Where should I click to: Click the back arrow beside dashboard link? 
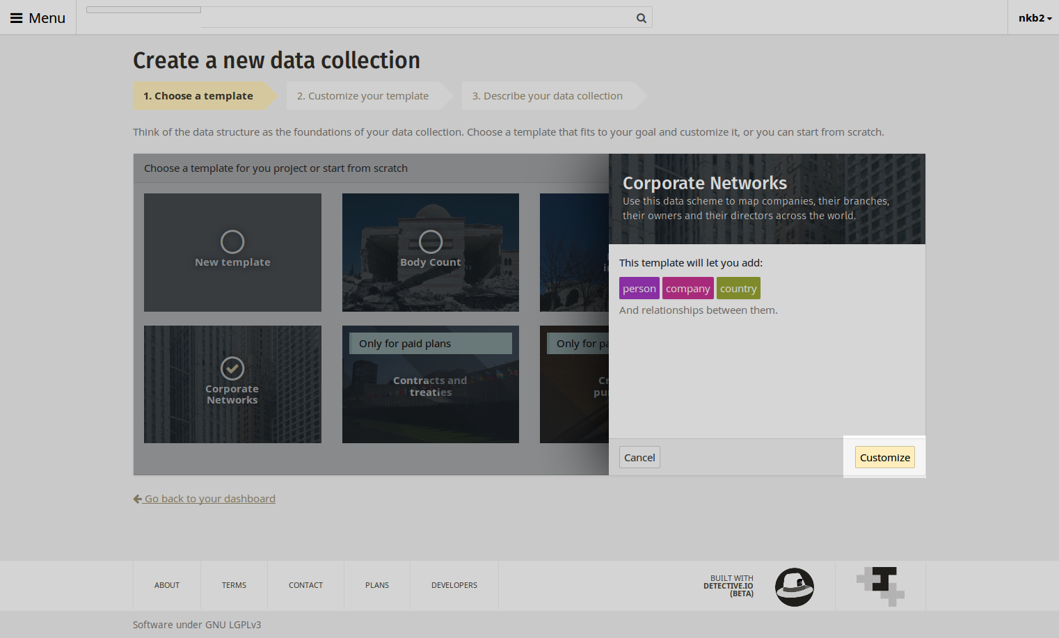pyautogui.click(x=137, y=499)
